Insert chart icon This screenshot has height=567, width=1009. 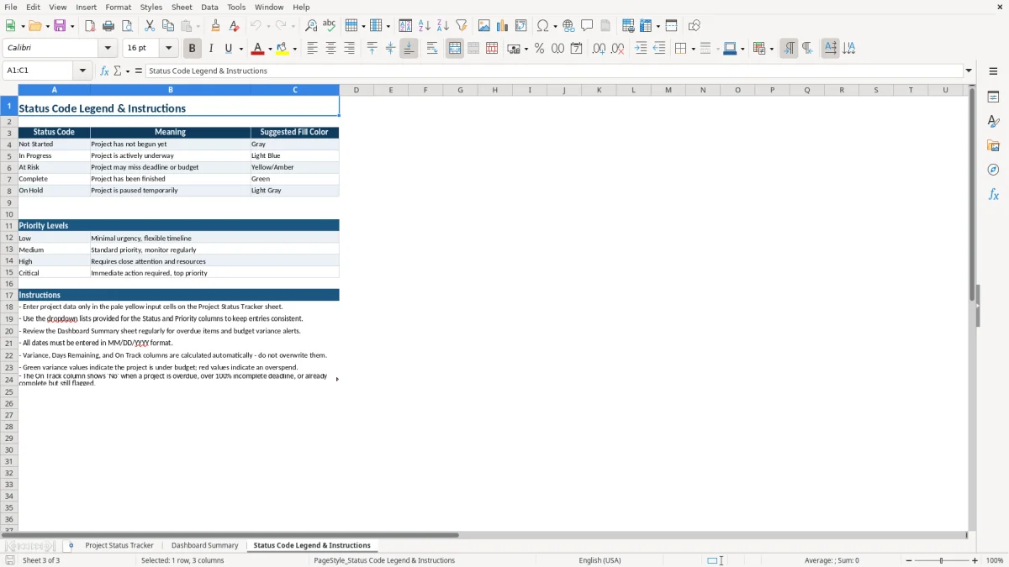[x=503, y=26]
